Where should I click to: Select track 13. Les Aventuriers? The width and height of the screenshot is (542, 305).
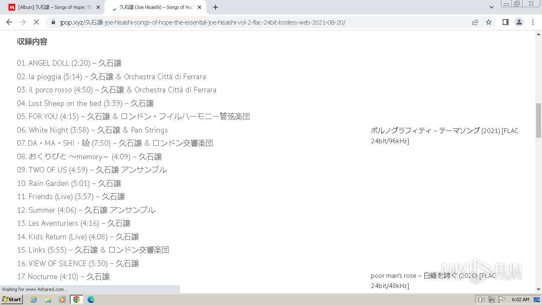tap(74, 223)
